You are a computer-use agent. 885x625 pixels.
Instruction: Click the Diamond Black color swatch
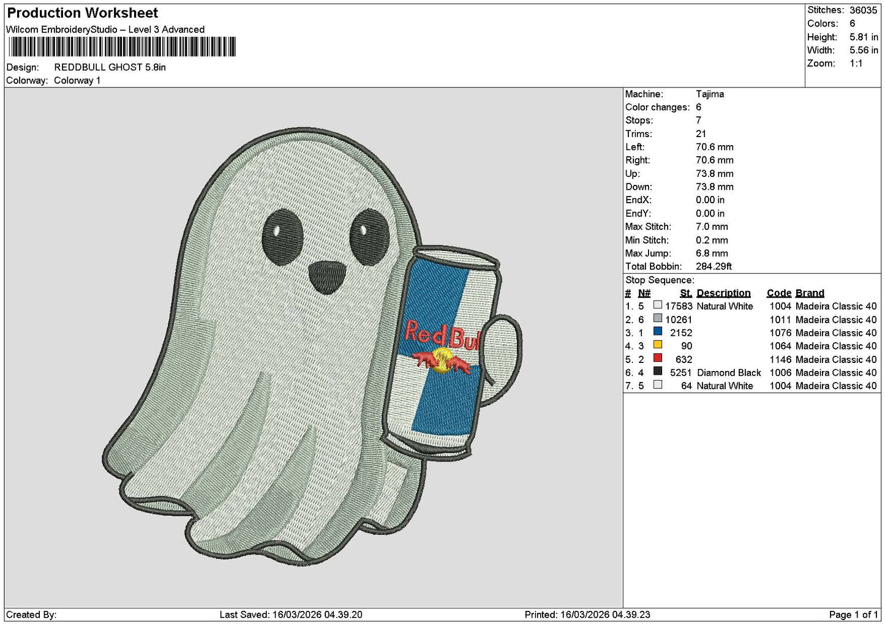pos(657,372)
